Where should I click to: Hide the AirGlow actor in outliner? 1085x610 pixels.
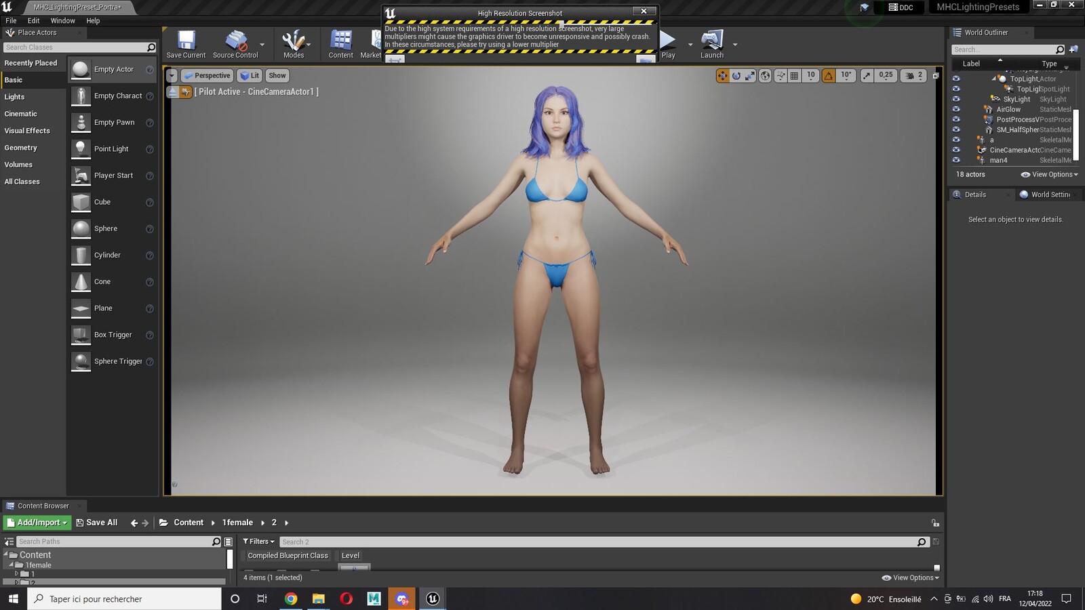pyautogui.click(x=956, y=109)
